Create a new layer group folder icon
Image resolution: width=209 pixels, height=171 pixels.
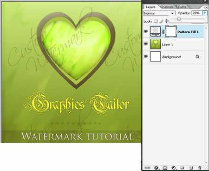tap(183, 168)
